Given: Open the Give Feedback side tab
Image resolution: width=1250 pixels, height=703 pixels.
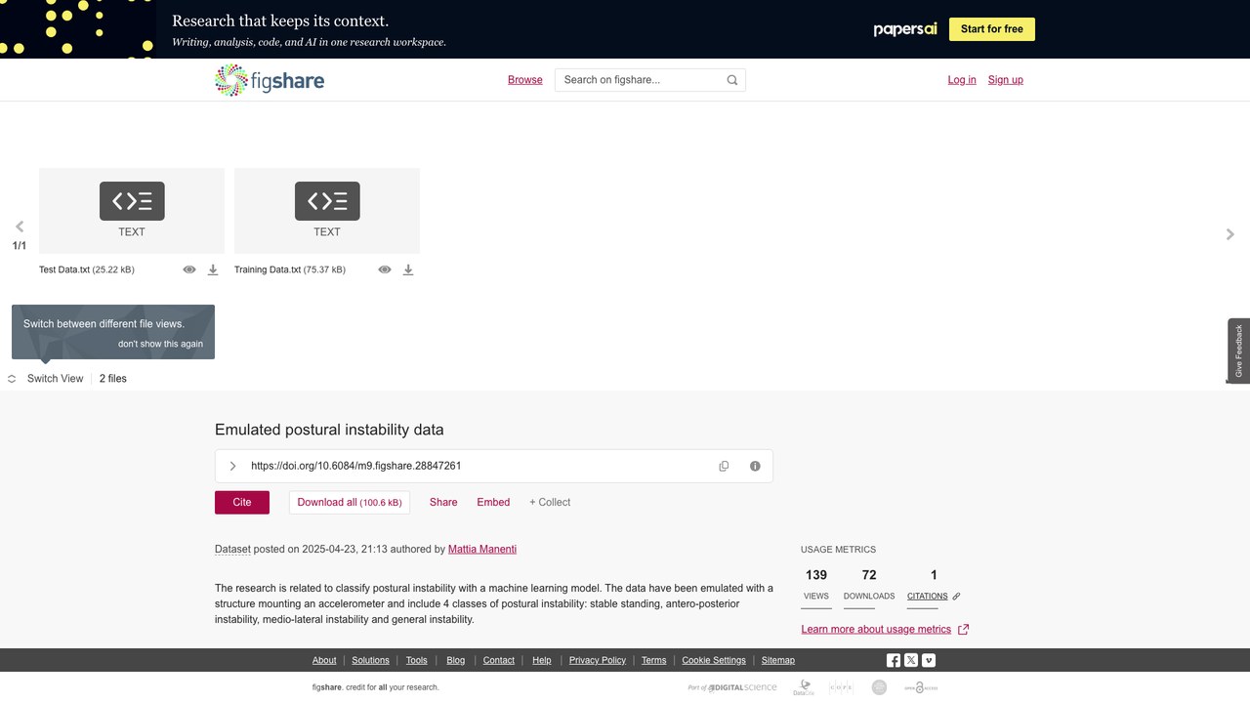Looking at the screenshot, I should click(1239, 351).
